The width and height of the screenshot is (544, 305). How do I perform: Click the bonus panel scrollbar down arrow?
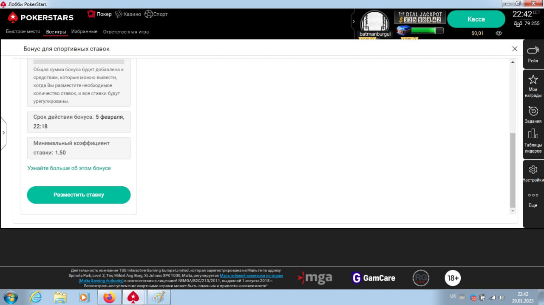(x=513, y=211)
